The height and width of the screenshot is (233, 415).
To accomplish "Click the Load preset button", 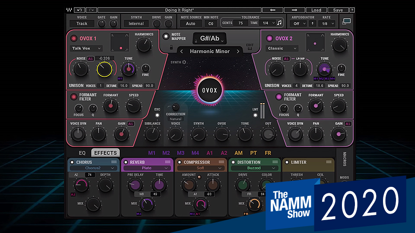I will point(316,10).
